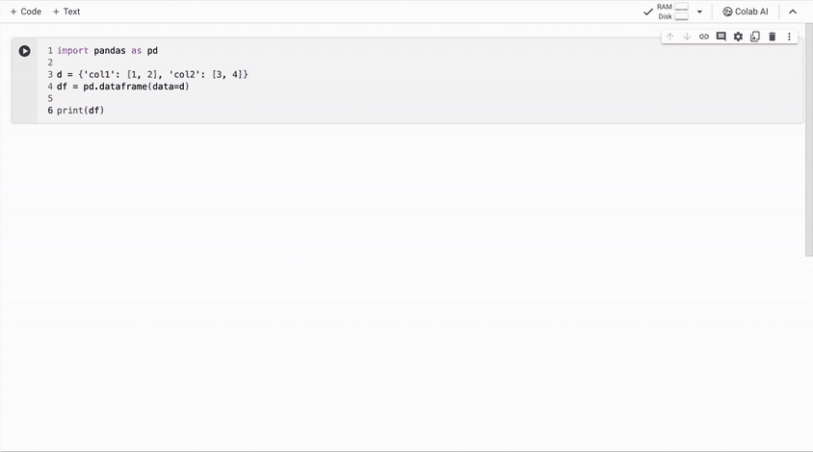Expand runtime connection options dropdown arrow
This screenshot has width=813, height=452.
pos(699,12)
